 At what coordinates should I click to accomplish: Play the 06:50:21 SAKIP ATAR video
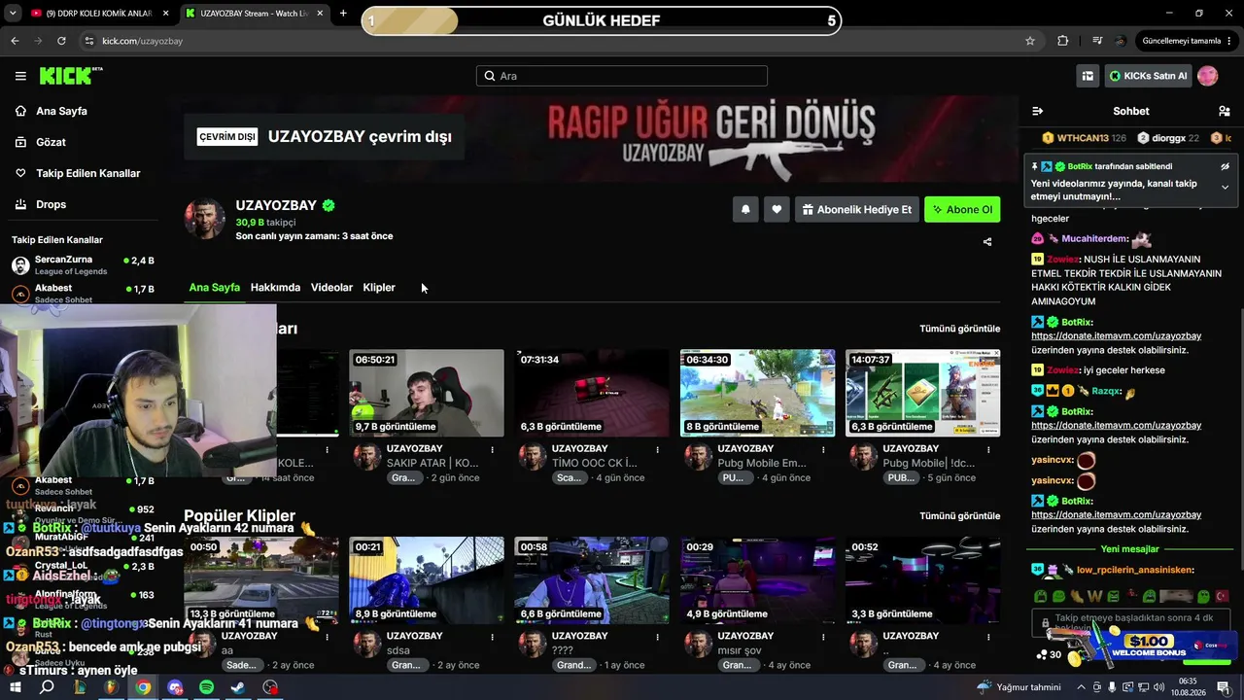coord(427,393)
